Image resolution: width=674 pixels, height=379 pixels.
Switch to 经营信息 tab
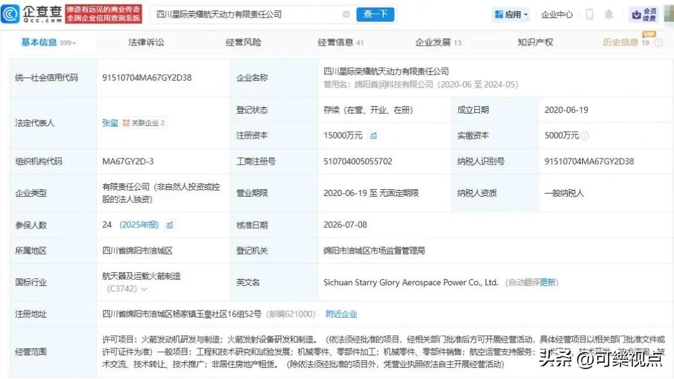point(341,42)
